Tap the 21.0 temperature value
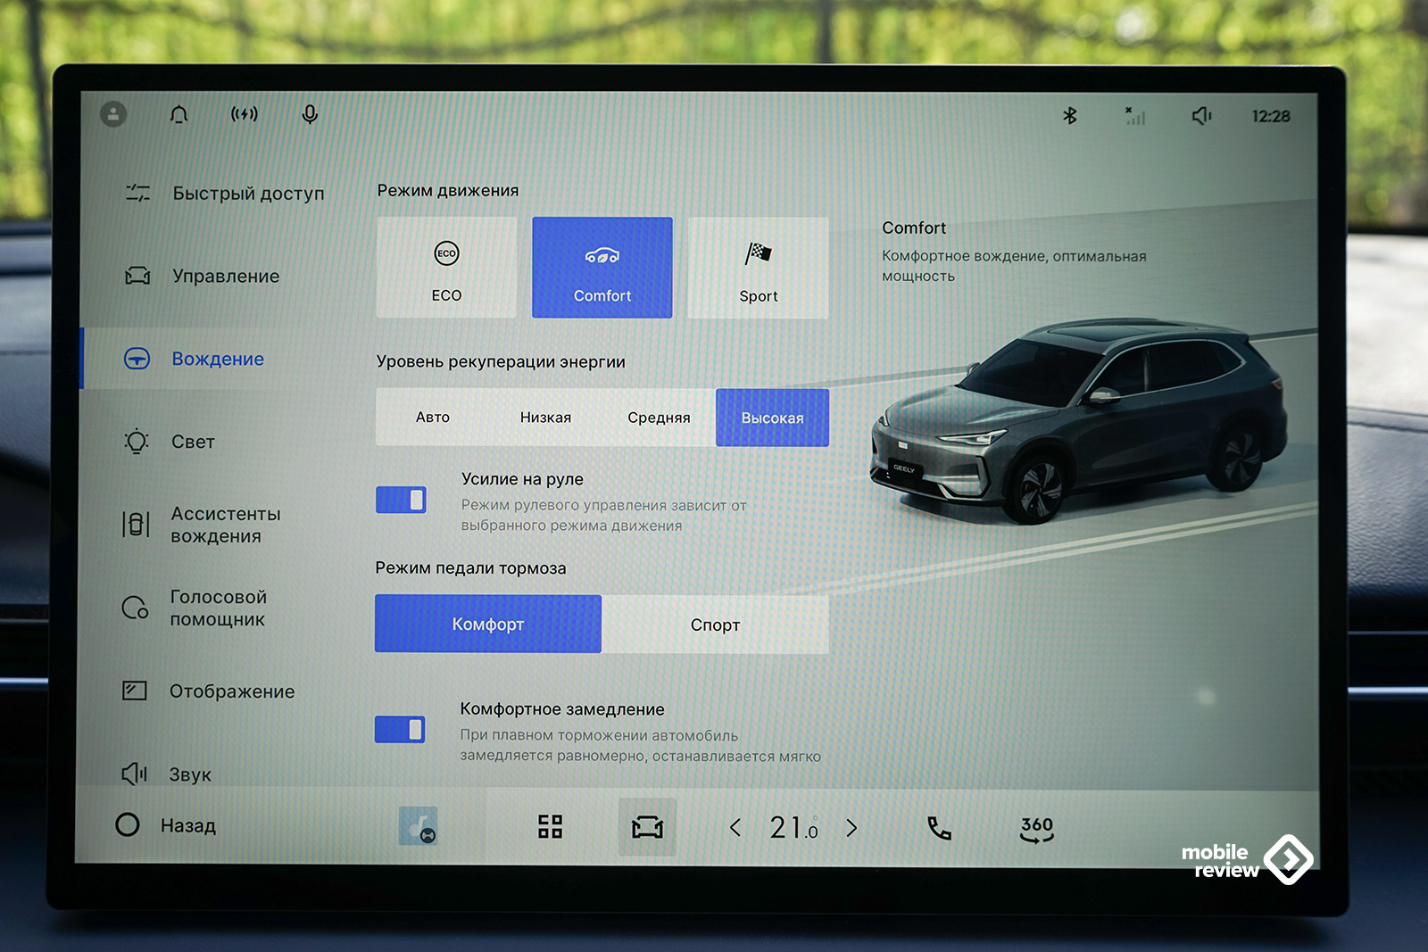 coord(793,828)
